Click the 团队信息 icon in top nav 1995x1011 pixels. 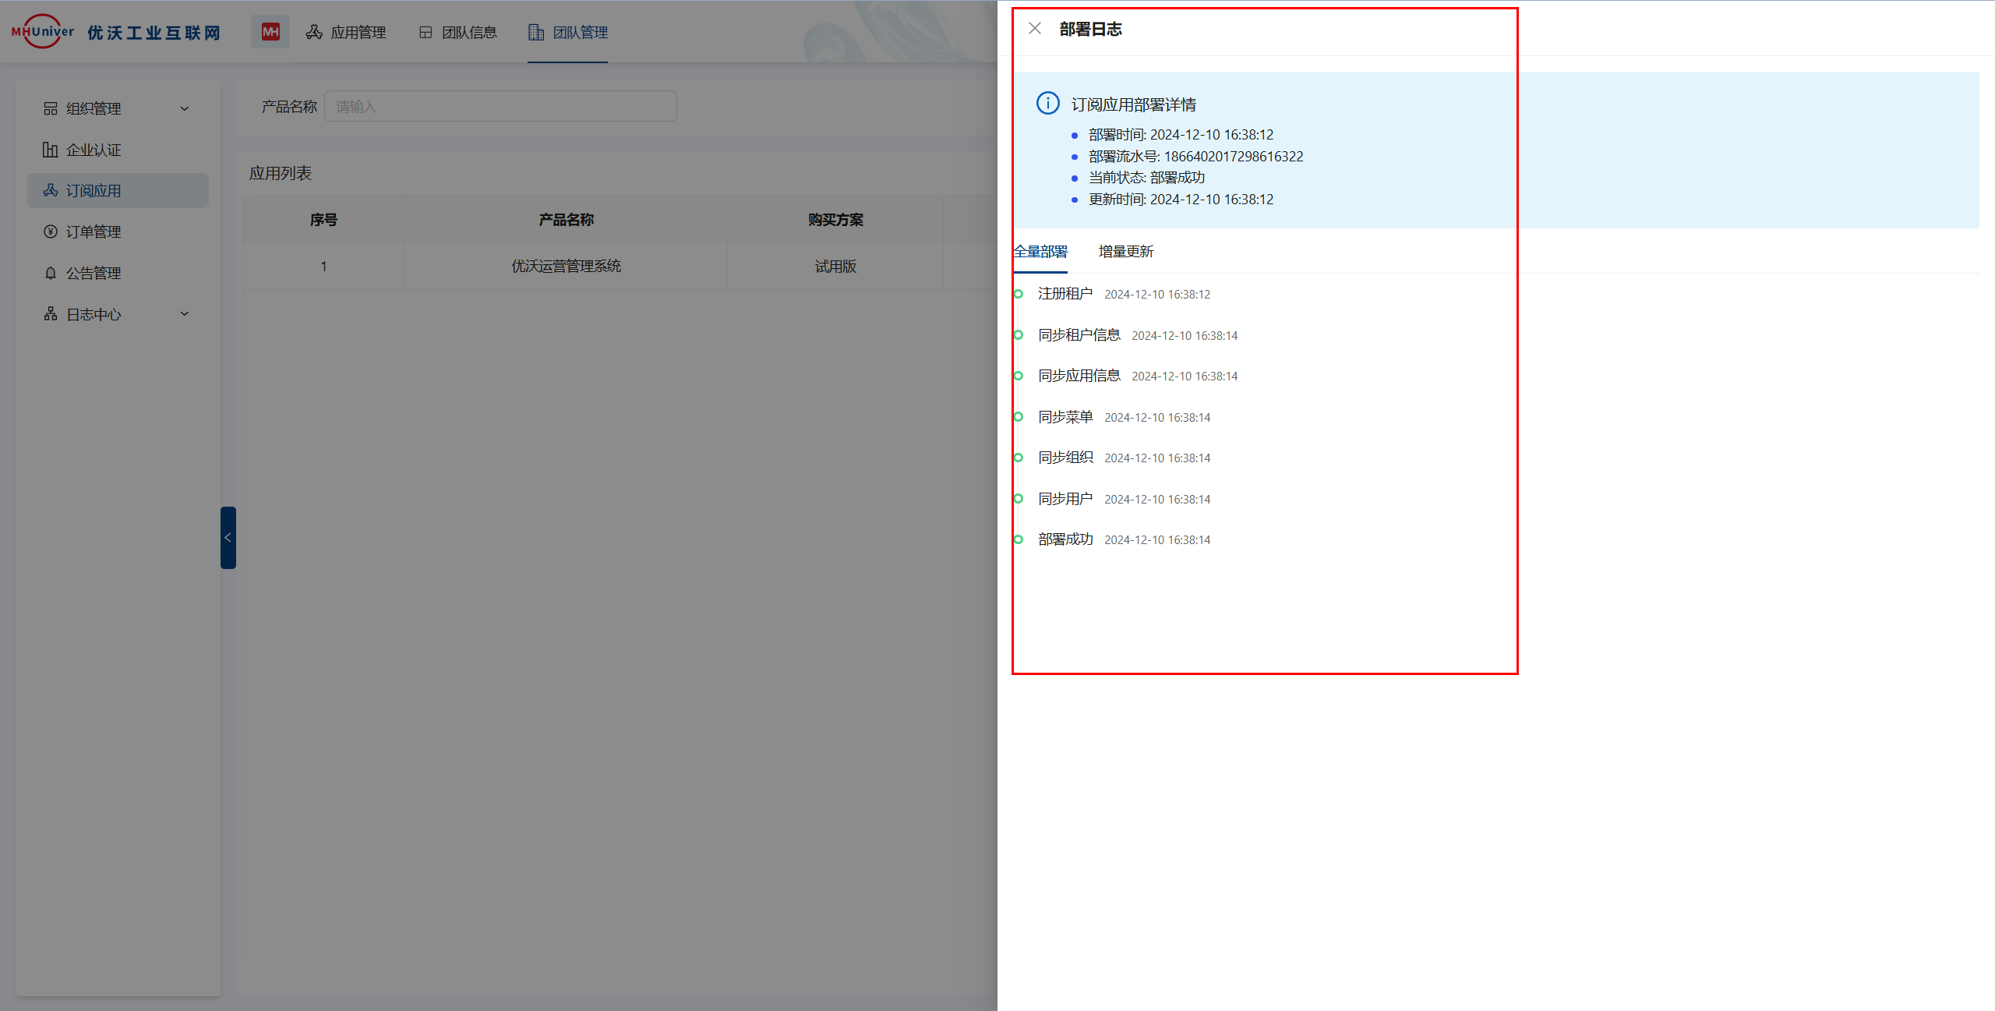tap(425, 32)
